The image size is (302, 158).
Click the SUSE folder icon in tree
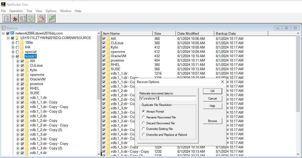click(x=27, y=93)
